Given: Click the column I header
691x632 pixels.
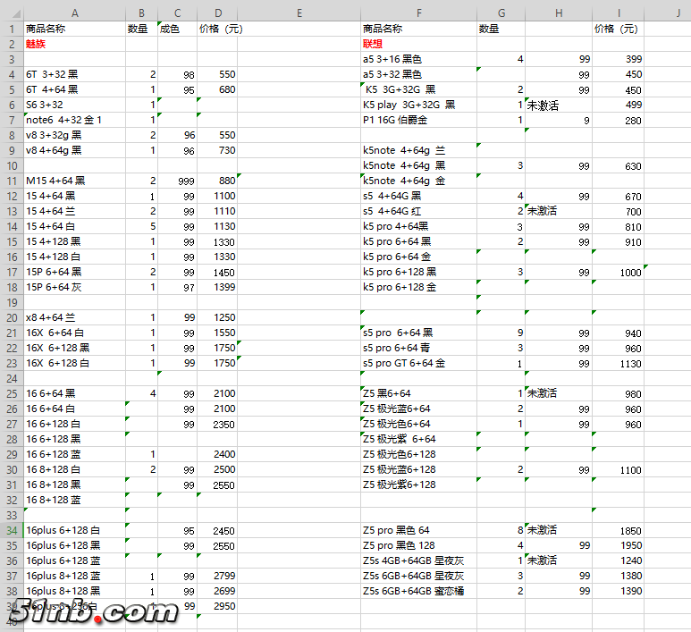Looking at the screenshot, I should (x=617, y=13).
